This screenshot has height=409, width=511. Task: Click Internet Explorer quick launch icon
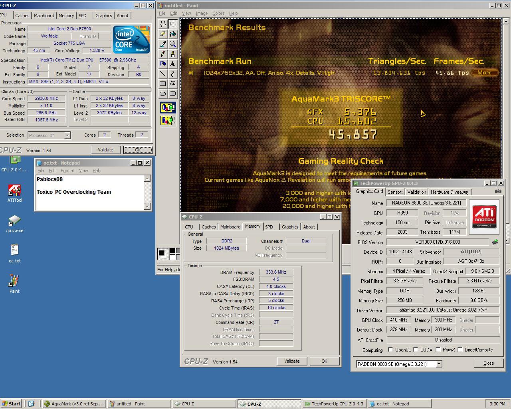32,404
